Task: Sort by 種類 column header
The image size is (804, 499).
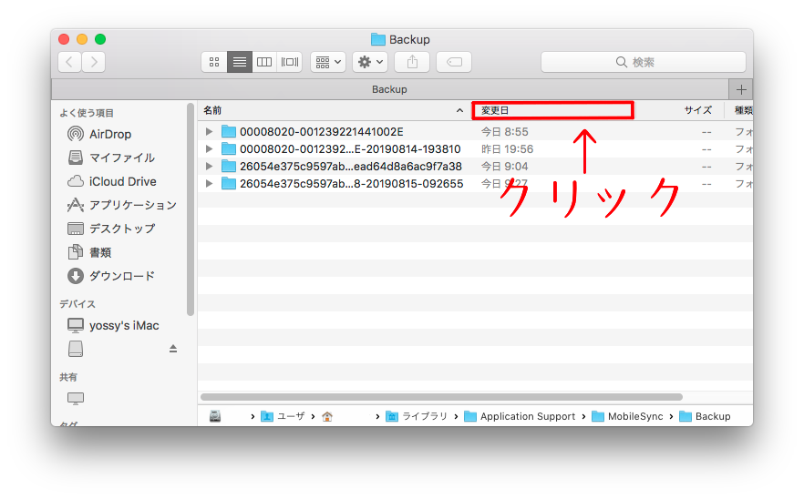Action: (x=743, y=110)
